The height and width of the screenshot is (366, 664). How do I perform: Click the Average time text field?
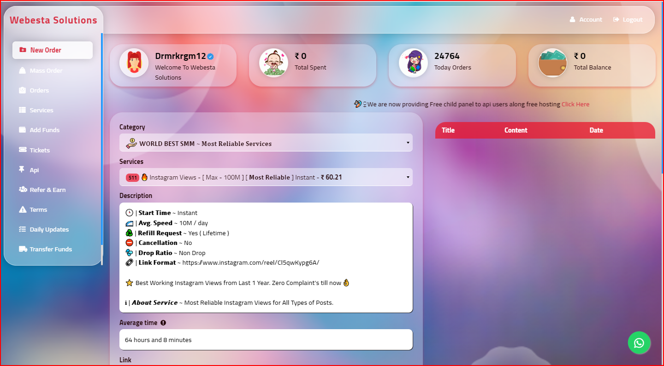tap(266, 340)
